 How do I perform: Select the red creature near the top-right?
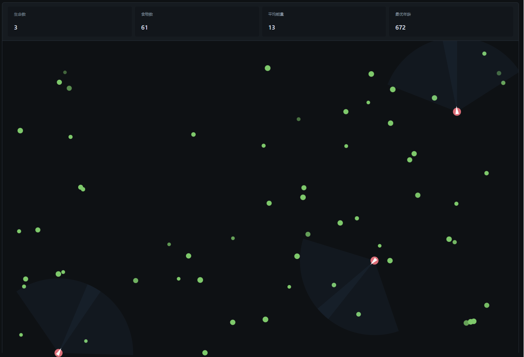457,112
